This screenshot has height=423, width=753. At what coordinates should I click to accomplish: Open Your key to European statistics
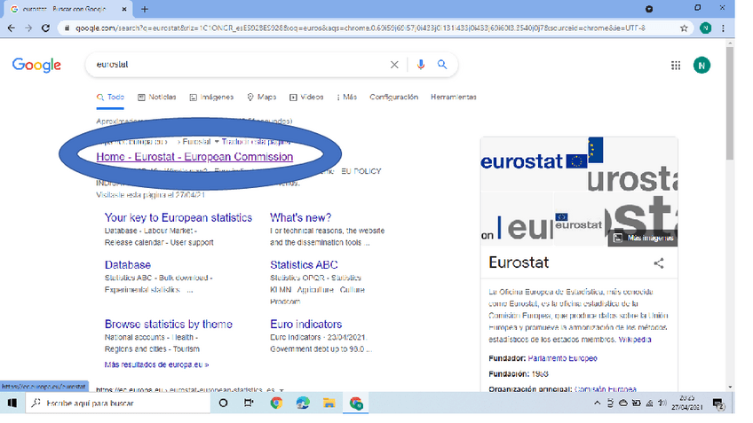click(x=178, y=218)
